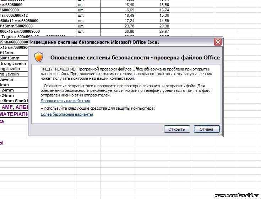Select the purple 'МАТЕРІАЛИ' heading cell
261x199 pixels.
14,114
